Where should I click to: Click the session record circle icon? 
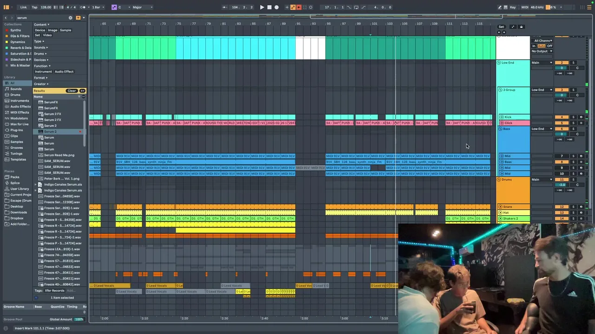pyautogui.click(x=311, y=7)
